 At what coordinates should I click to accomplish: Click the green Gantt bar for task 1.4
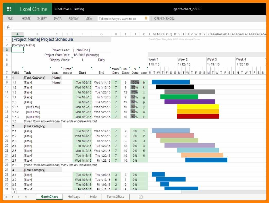[179, 97]
